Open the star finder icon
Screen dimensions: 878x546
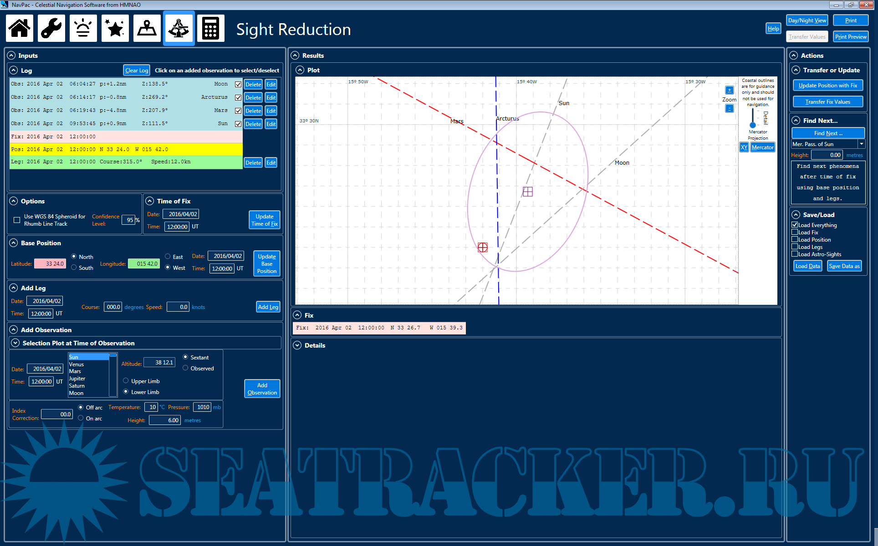tap(115, 29)
